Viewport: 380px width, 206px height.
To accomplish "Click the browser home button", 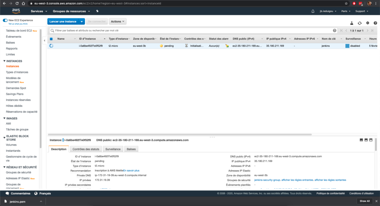I will pos(24,3).
